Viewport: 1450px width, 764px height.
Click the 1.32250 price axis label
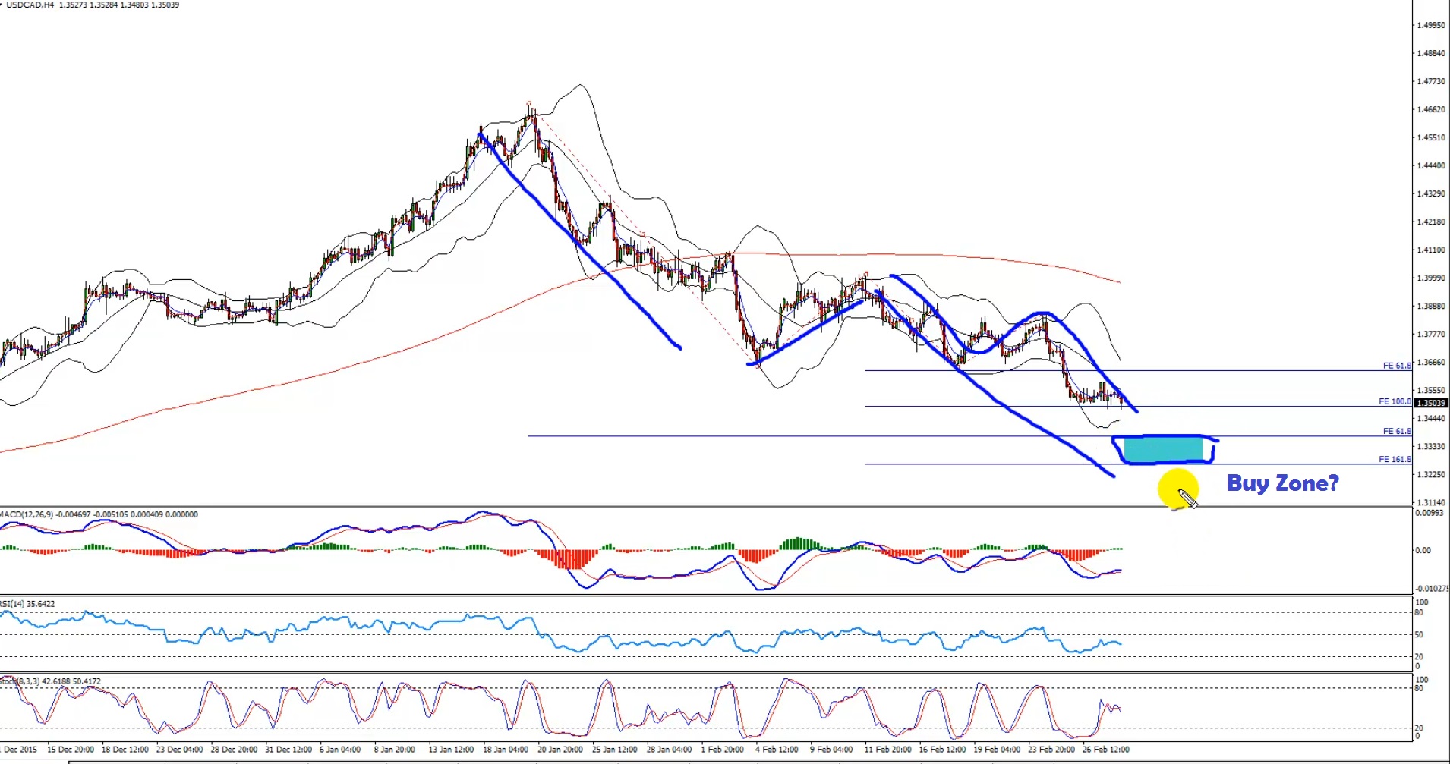pos(1430,474)
